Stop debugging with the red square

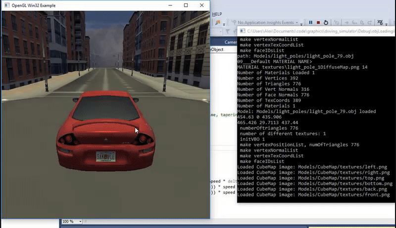point(318,22)
